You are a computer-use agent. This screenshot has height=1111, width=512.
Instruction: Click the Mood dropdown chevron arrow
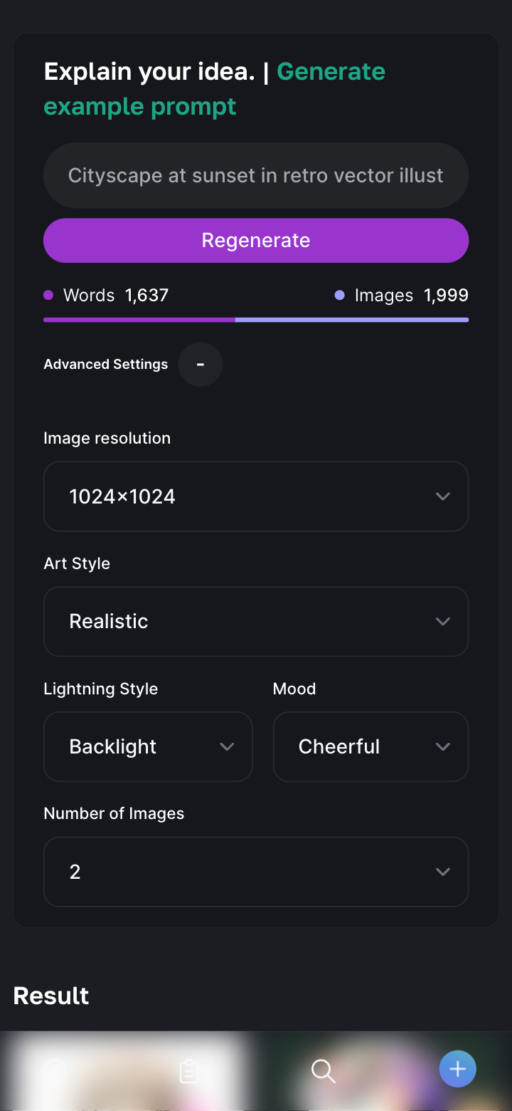point(443,747)
